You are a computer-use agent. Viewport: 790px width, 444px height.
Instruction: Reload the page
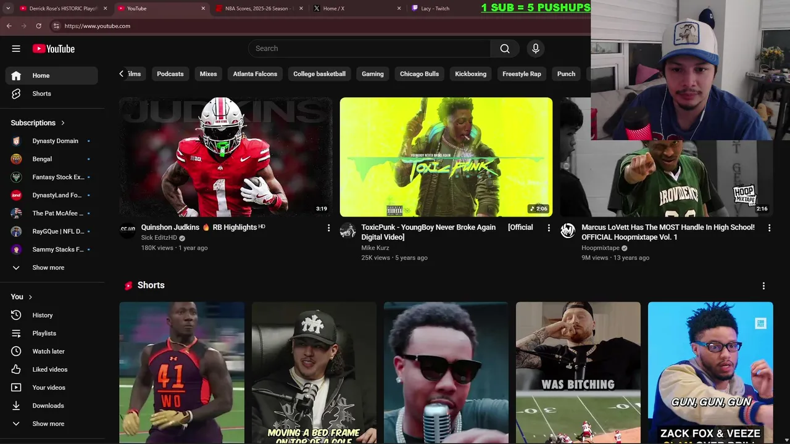(x=38, y=26)
